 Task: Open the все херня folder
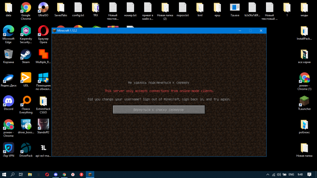point(304,56)
